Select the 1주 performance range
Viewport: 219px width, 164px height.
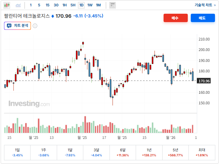click(x=44, y=153)
